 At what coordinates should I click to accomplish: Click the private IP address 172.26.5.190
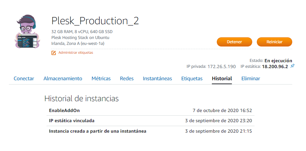coord(221,66)
